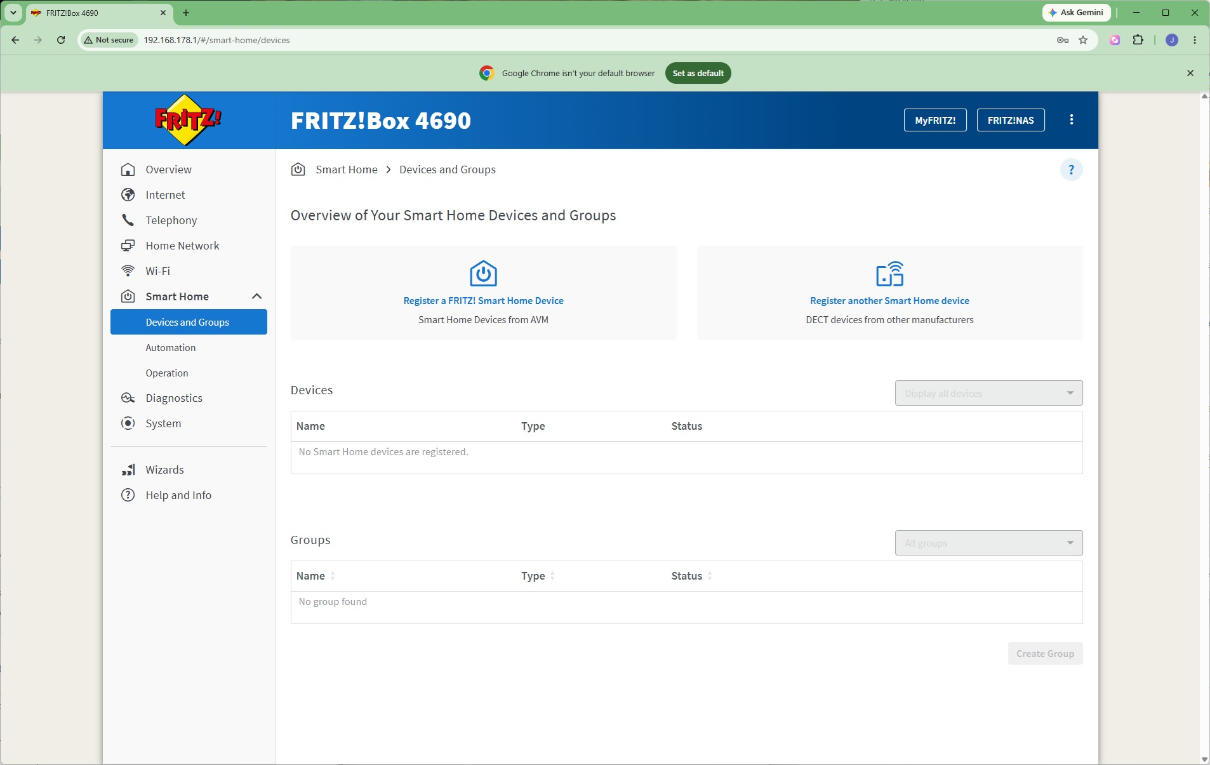Open the Diagnostics icon
The width and height of the screenshot is (1210, 765).
pyautogui.click(x=128, y=398)
